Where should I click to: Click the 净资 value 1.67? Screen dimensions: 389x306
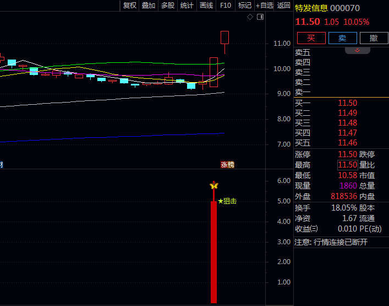pos(349,218)
